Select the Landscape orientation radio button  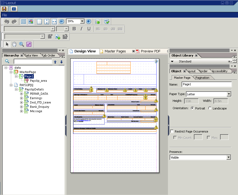click(x=210, y=108)
